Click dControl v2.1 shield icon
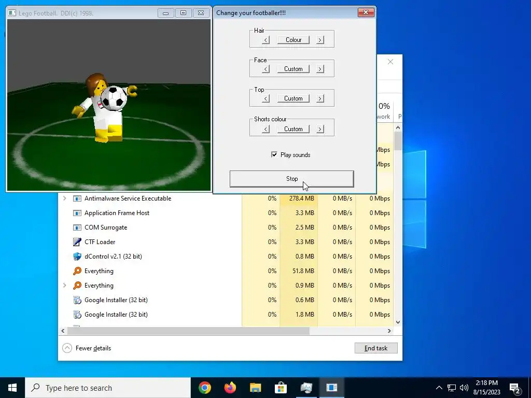 coord(77,257)
